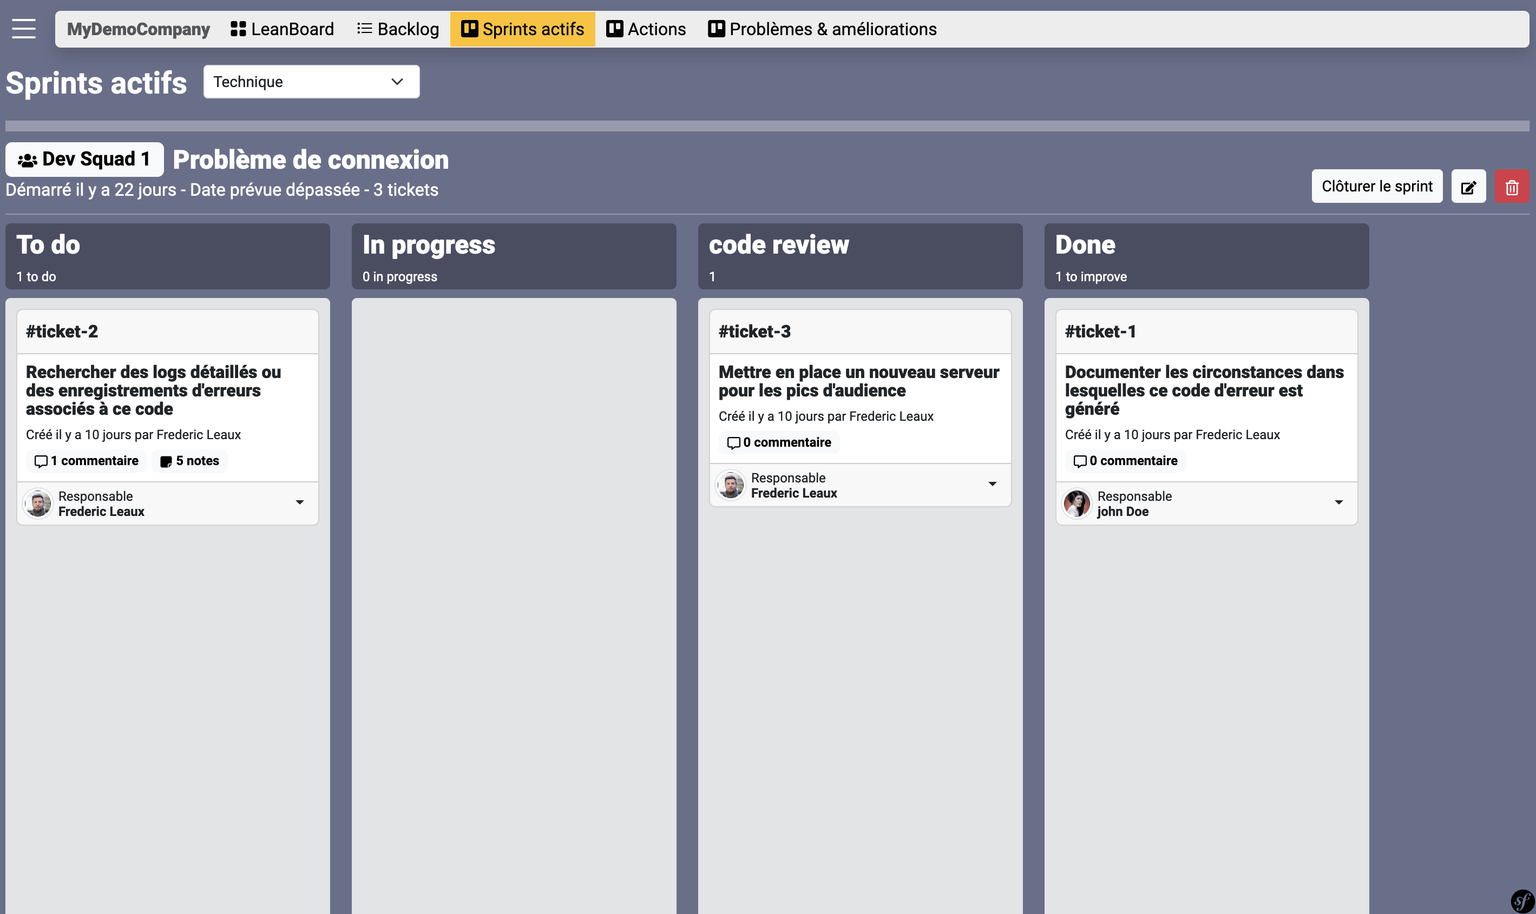Open the 1 commentaire badge on ticket-2
This screenshot has height=914, width=1536.
(x=86, y=461)
